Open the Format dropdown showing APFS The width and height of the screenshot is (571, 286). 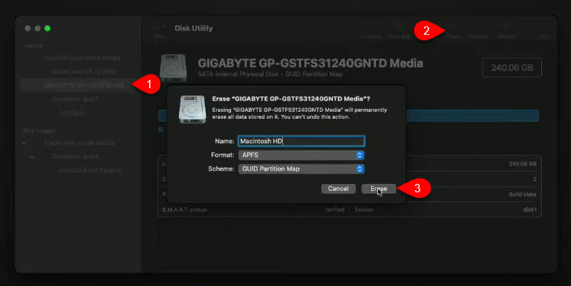[x=301, y=155]
